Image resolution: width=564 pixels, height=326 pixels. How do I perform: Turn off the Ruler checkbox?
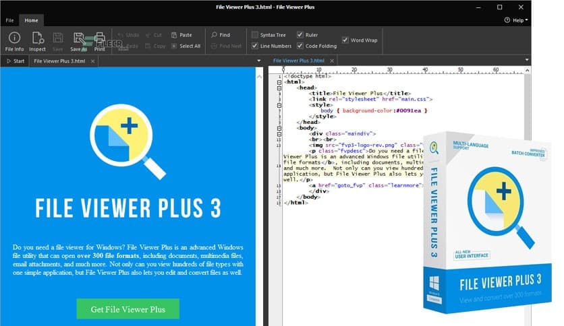[300, 35]
